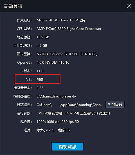Click the 可用記憶體 4.5 GB value
This screenshot has height=155, width=135.
point(42,46)
